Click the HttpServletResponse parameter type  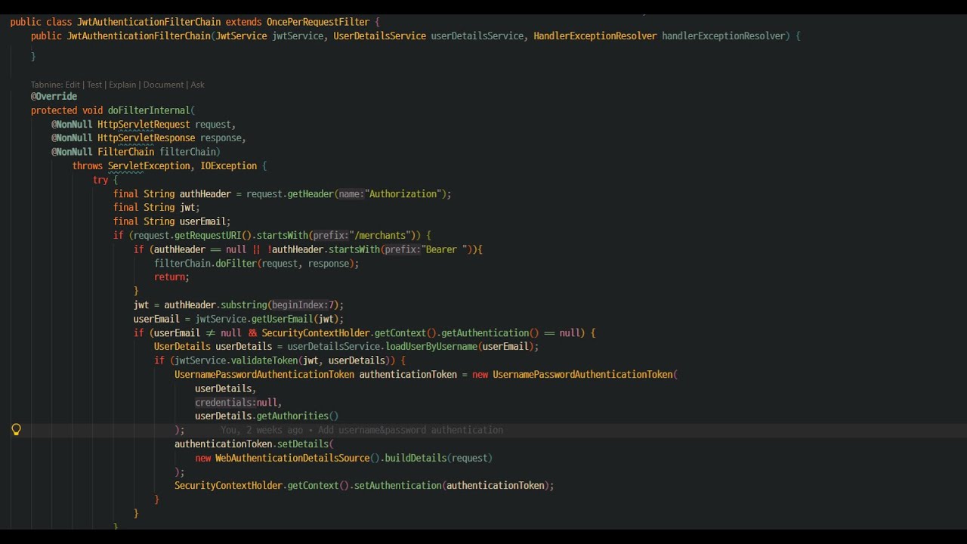coord(147,138)
